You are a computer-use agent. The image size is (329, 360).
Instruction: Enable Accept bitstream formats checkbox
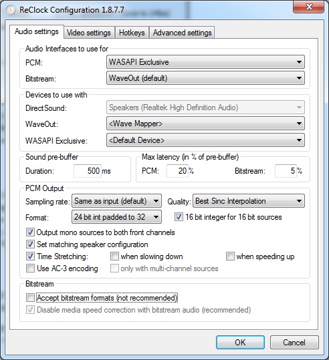(x=30, y=298)
